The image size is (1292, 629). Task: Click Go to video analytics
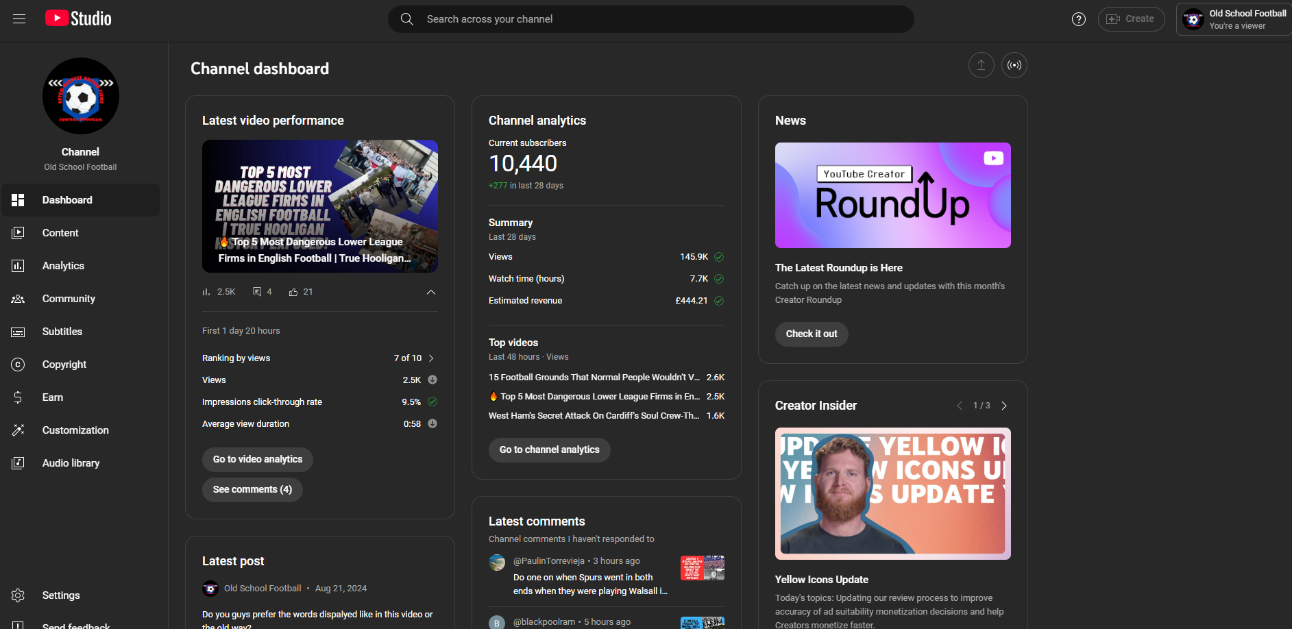coord(258,460)
